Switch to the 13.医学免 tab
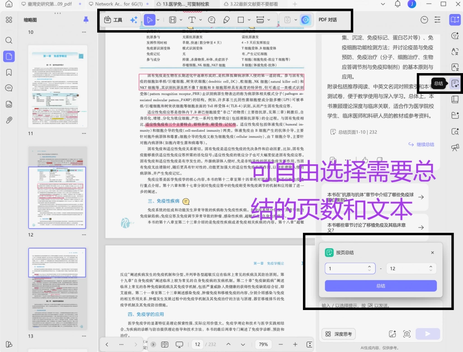Viewport: 463px width, 352px height. point(186,4)
